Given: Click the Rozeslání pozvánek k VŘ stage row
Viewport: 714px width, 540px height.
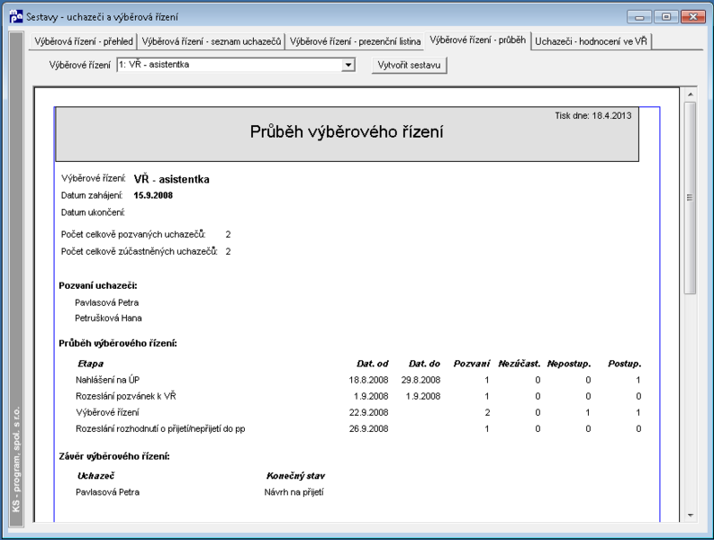Looking at the screenshot, I should pyautogui.click(x=358, y=396).
